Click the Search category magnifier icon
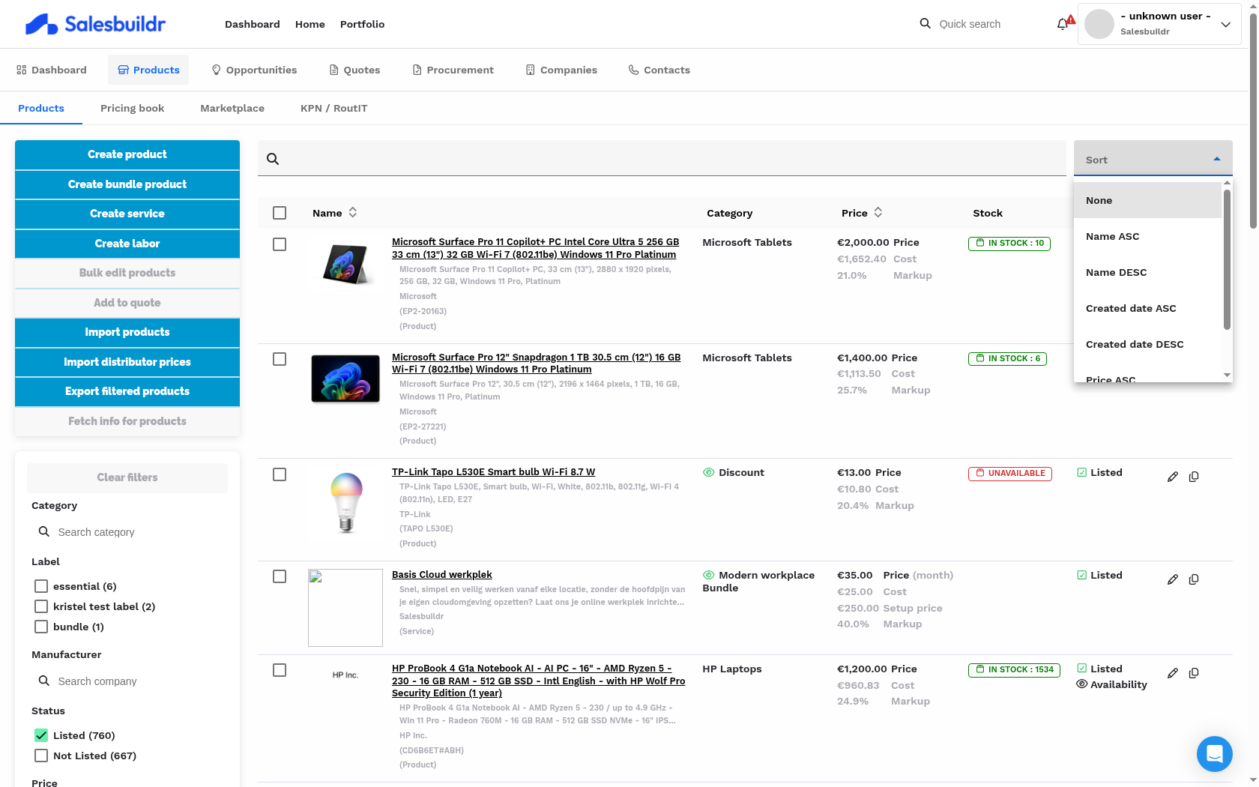1259x787 pixels. [44, 531]
